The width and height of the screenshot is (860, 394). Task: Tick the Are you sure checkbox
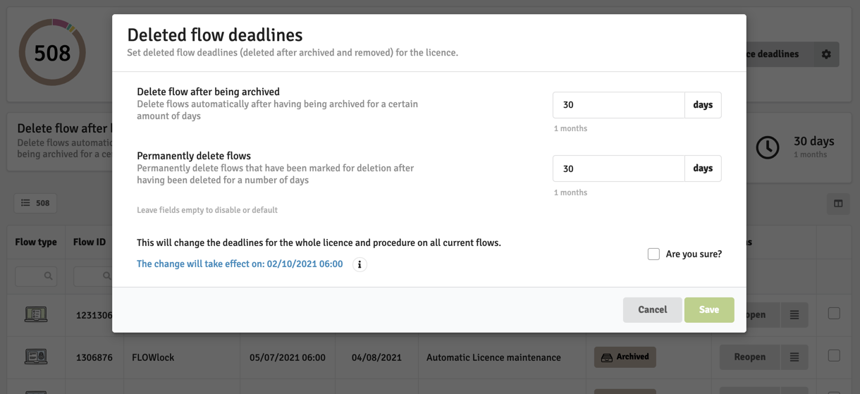(x=653, y=254)
